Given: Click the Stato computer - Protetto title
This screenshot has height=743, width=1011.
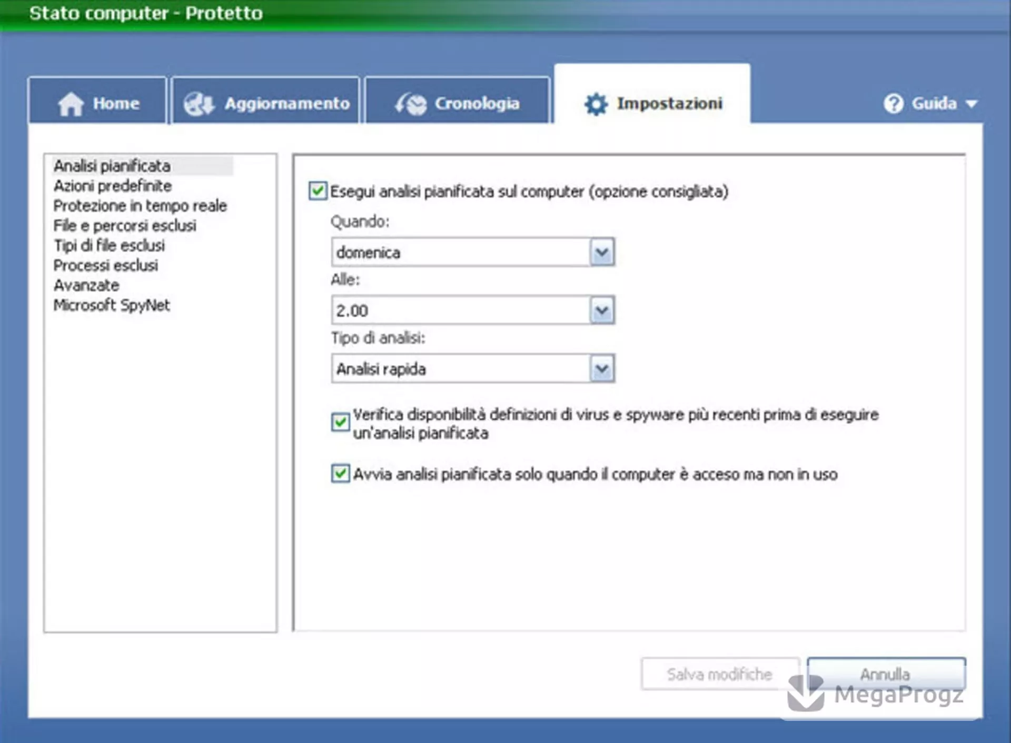Looking at the screenshot, I should (x=146, y=13).
